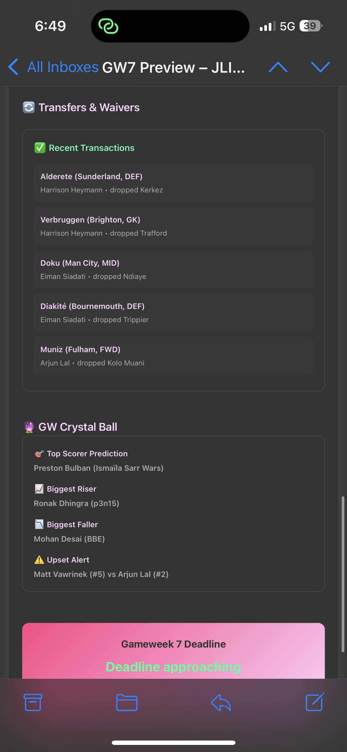Screen dimensions: 347x752
Task: Tap the battery indicator in status bar
Action: click(311, 26)
